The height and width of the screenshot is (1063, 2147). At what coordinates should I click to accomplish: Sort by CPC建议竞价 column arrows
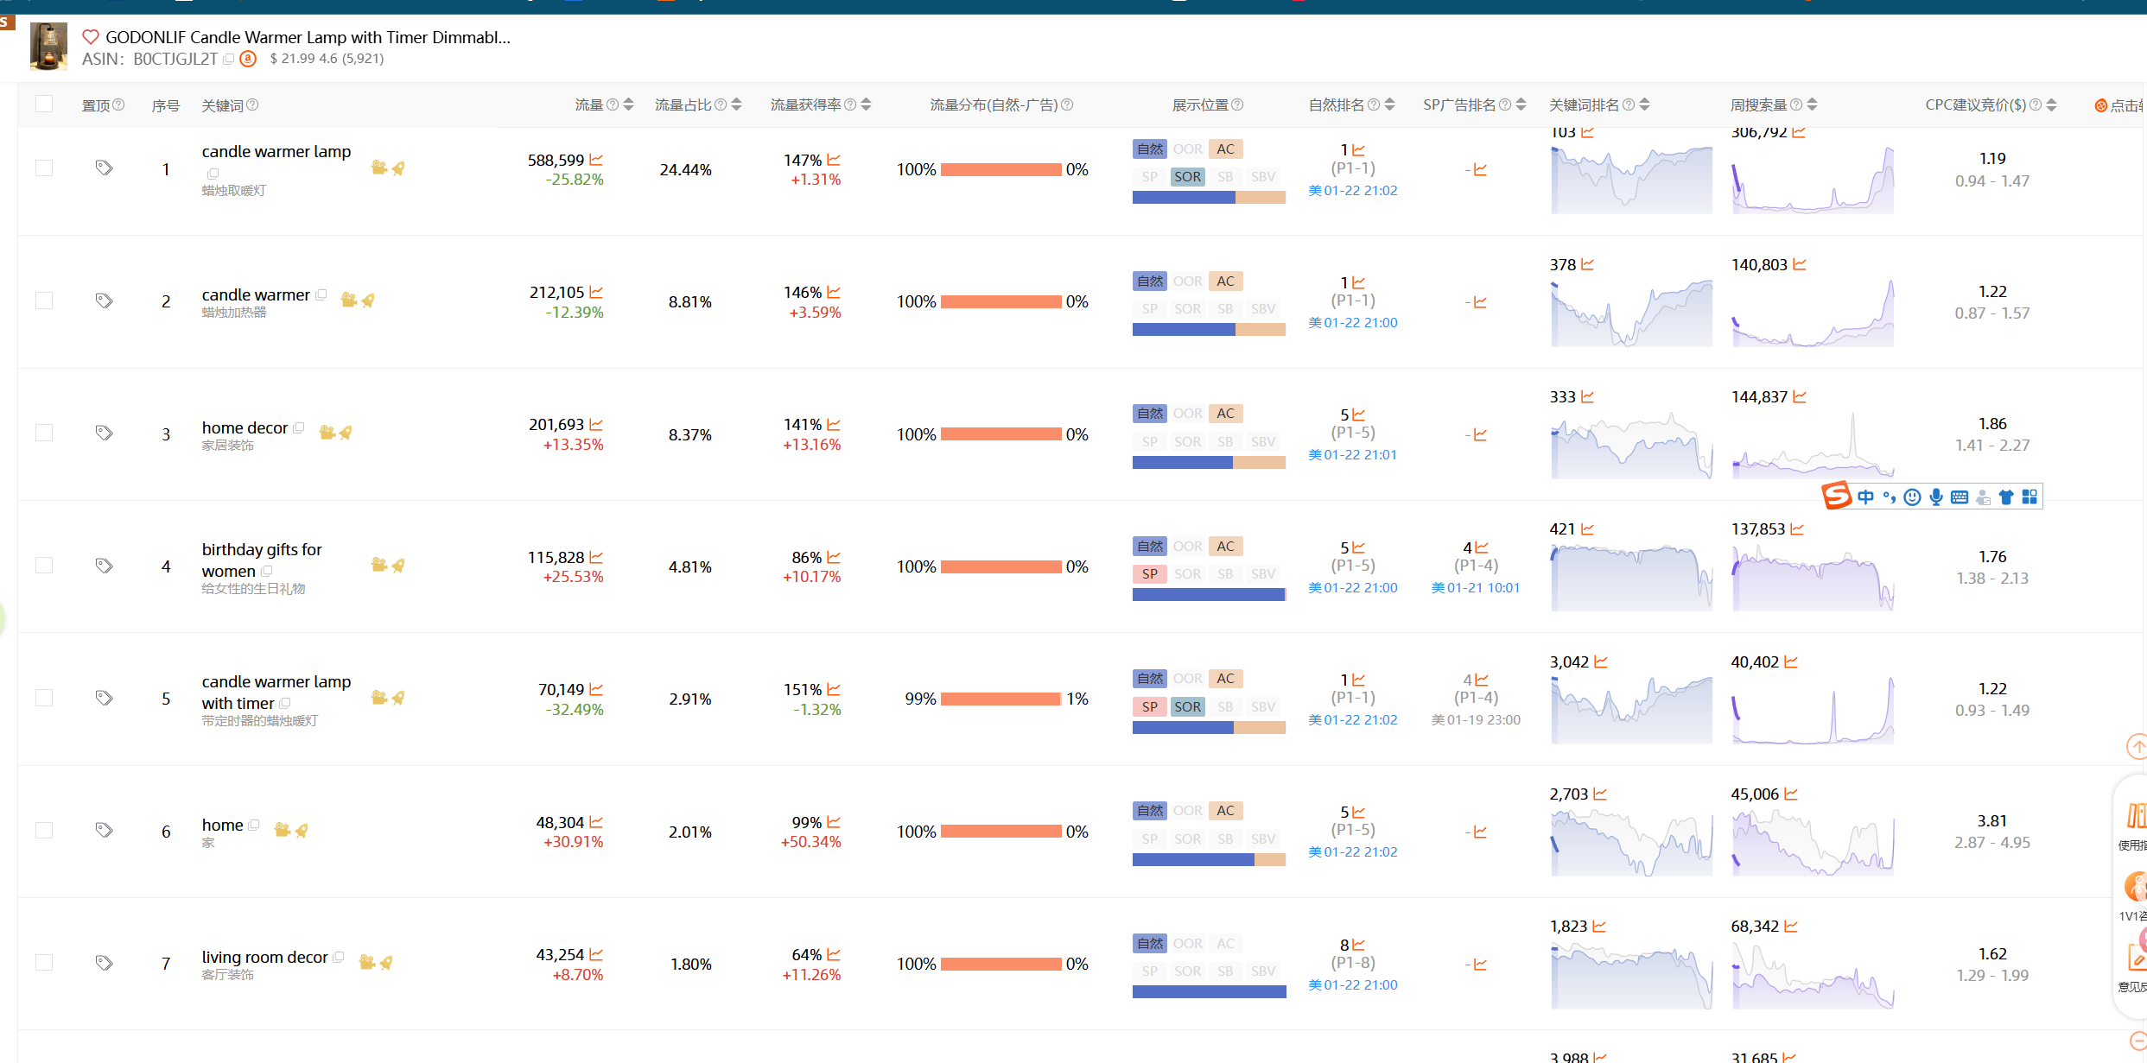[x=2051, y=104]
